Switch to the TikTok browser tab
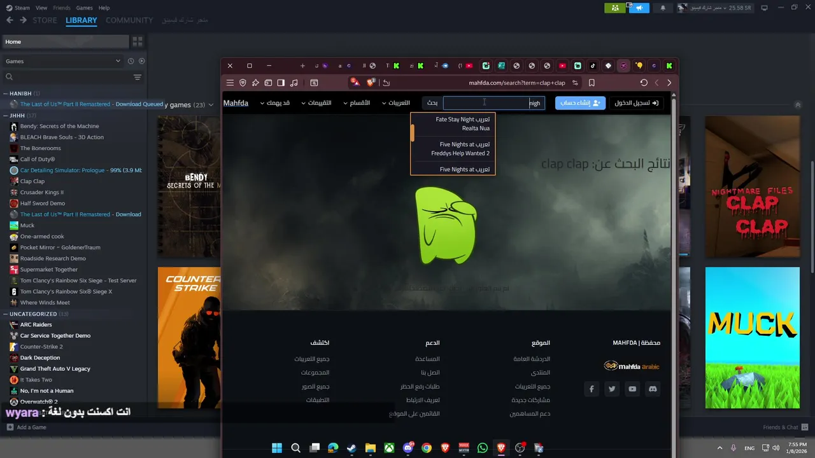Image resolution: width=815 pixels, height=458 pixels. click(593, 66)
